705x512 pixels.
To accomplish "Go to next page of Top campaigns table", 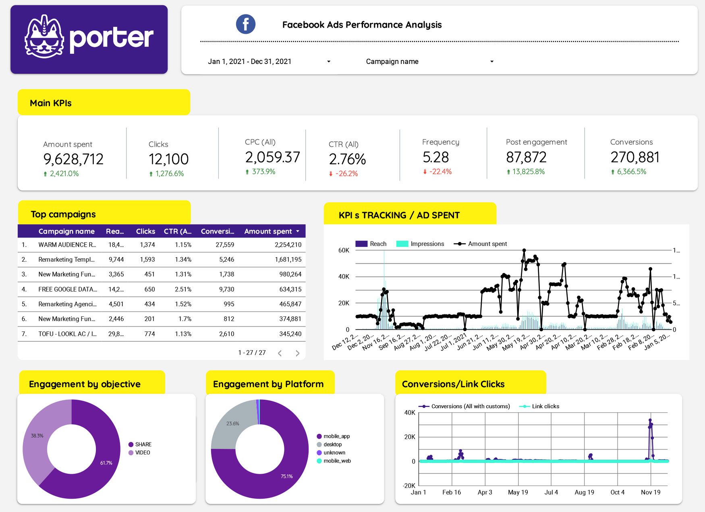I will (x=298, y=353).
